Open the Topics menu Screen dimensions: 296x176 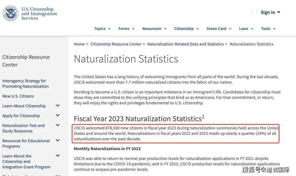click(102, 29)
